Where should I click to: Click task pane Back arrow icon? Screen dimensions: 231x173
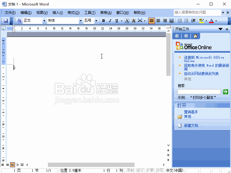[x=177, y=36]
